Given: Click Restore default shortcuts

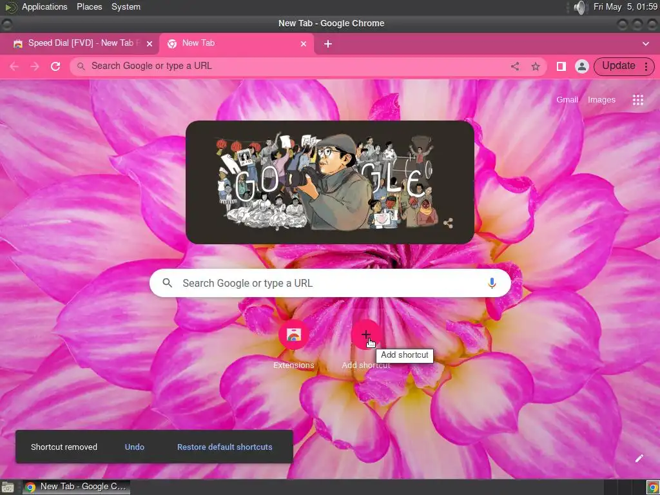Looking at the screenshot, I should [224, 447].
